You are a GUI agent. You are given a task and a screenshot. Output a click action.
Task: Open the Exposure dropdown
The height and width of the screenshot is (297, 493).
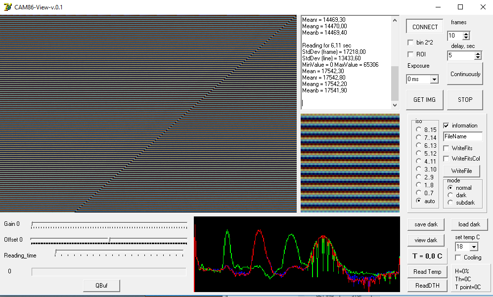click(x=435, y=79)
